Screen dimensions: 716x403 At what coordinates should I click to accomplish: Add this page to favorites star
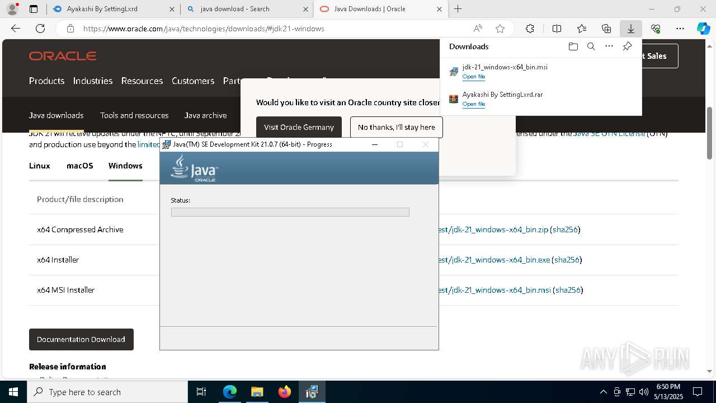coord(500,29)
